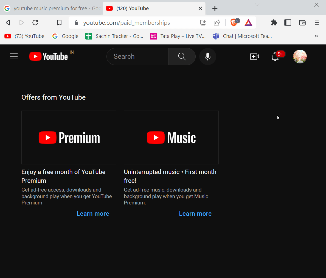Viewport: 326px width, 278px height.
Task: Show hidden bookmarks overflow chevron
Action: (316, 36)
